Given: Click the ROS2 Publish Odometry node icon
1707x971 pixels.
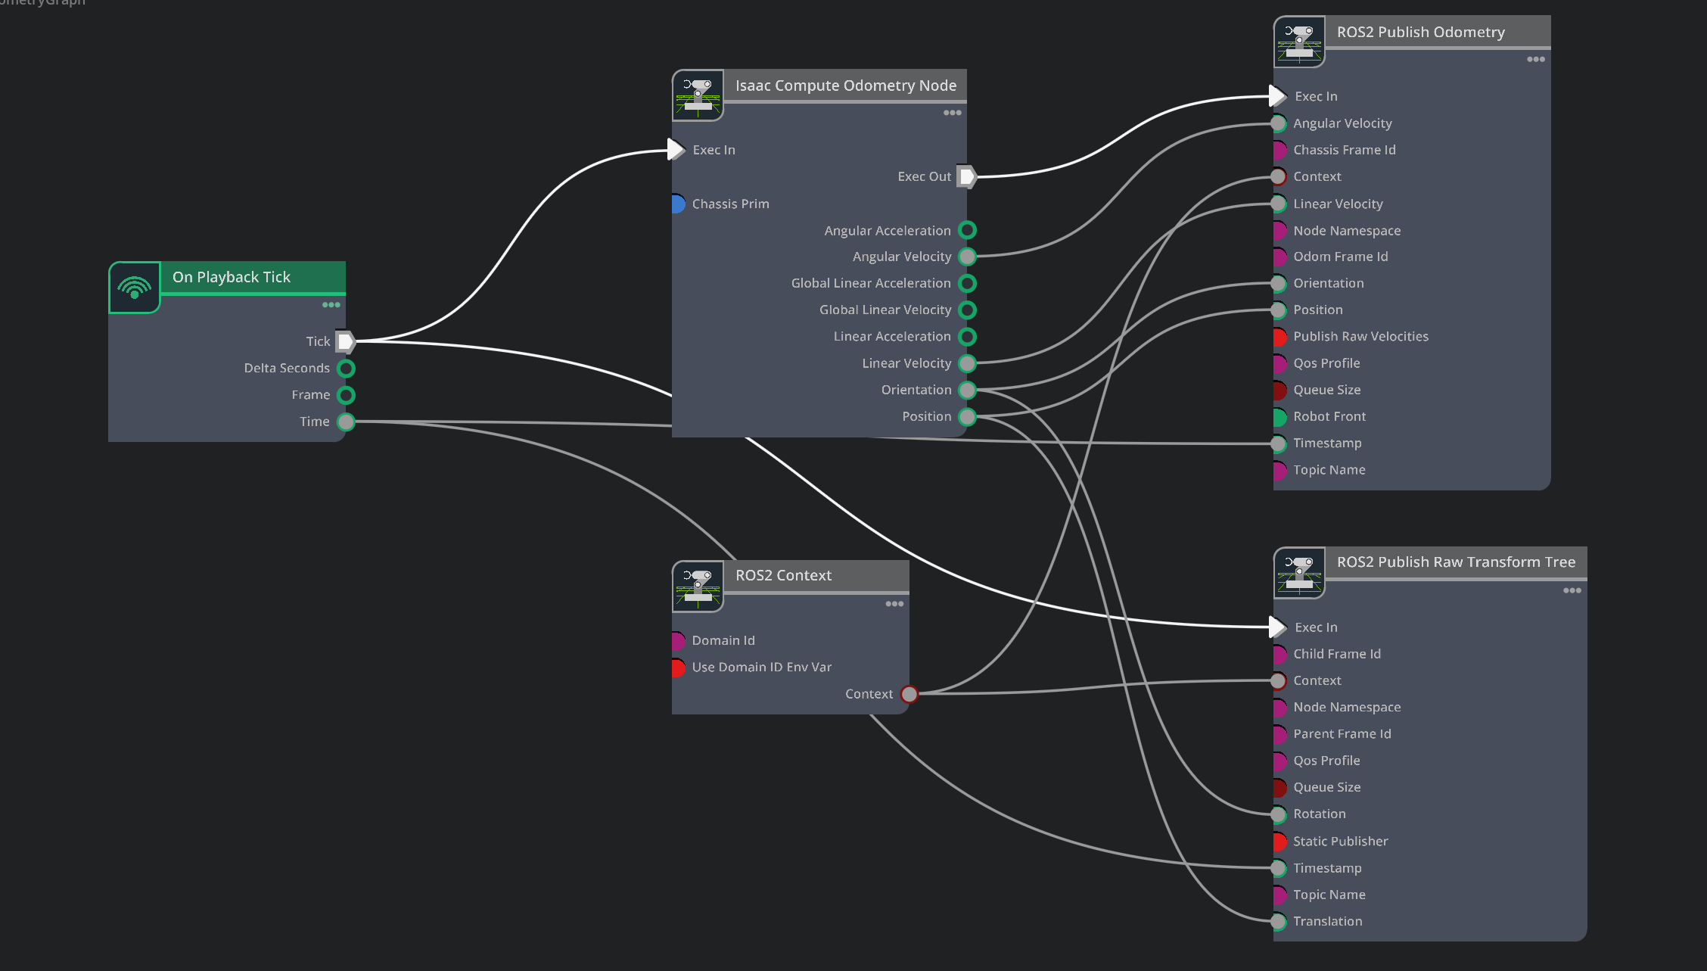Looking at the screenshot, I should point(1299,42).
